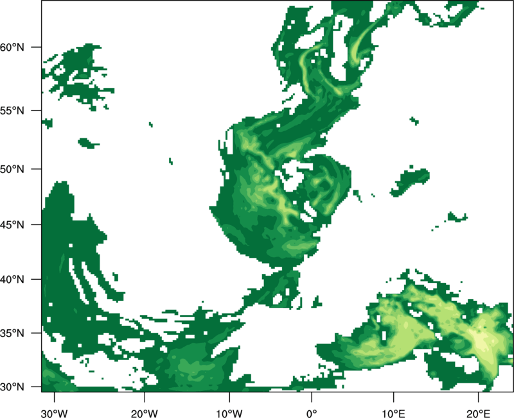Click the 55°N latitude label
The height and width of the screenshot is (418, 514).
pyautogui.click(x=12, y=111)
